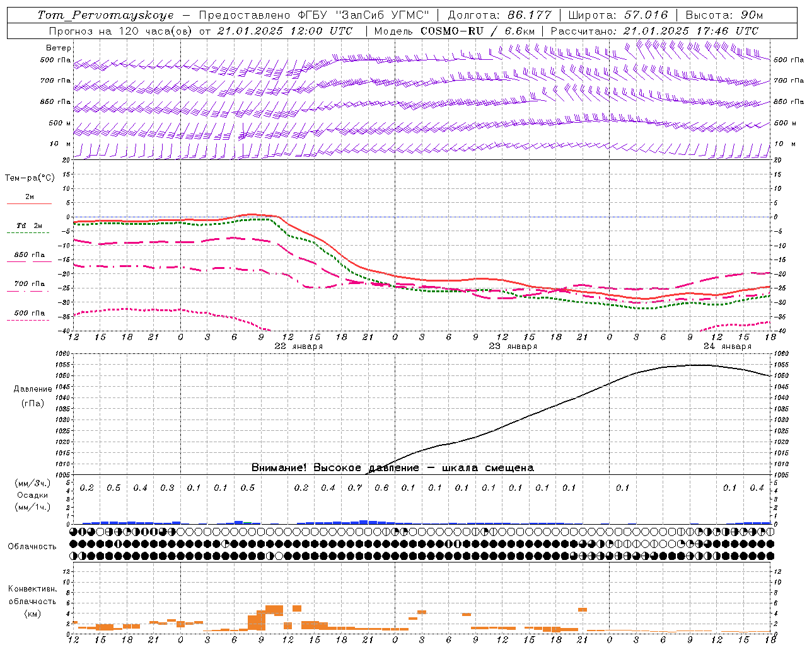The image size is (807, 645).
Task: Click the (мм/1ч.) unit label
Action: tap(32, 508)
